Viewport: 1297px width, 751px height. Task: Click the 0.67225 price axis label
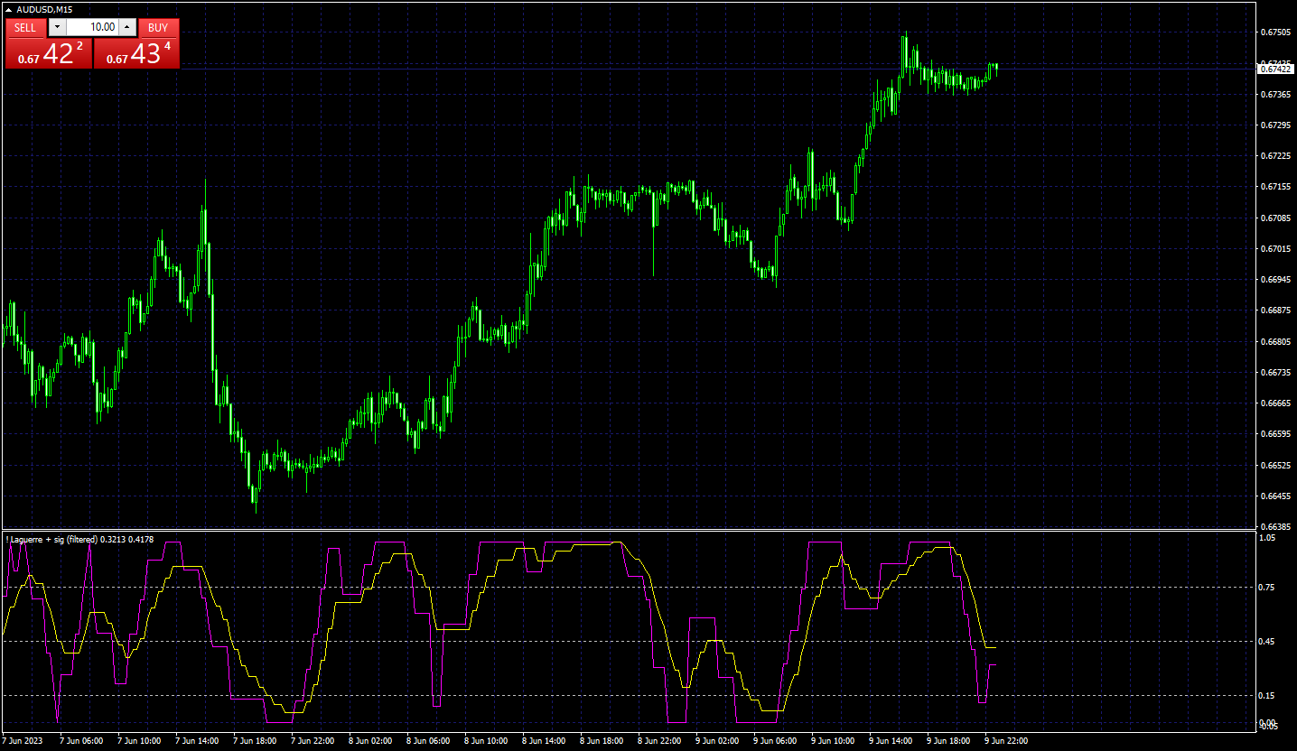pos(1274,156)
